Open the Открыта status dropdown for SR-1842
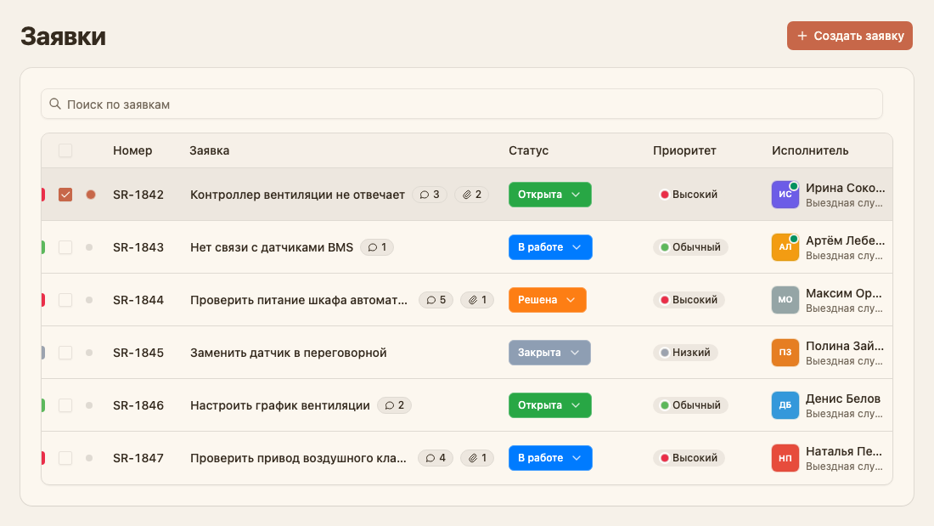 pyautogui.click(x=550, y=195)
